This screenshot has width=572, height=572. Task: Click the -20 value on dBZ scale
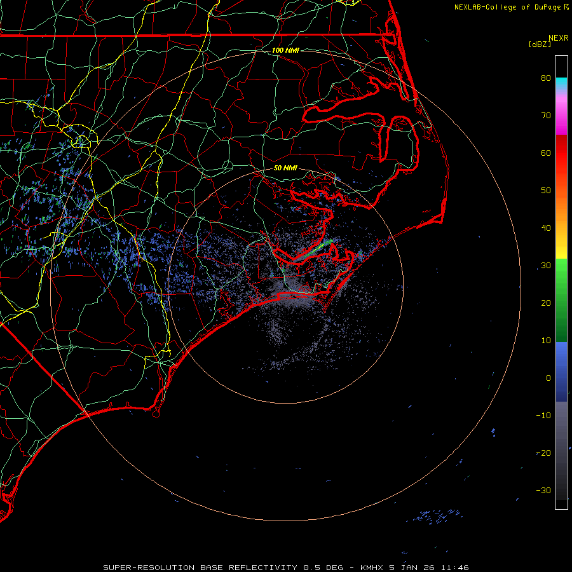click(543, 453)
